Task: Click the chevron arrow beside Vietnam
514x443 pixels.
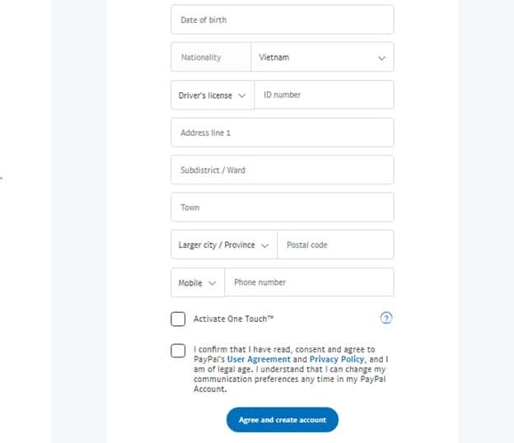Action: tap(381, 58)
